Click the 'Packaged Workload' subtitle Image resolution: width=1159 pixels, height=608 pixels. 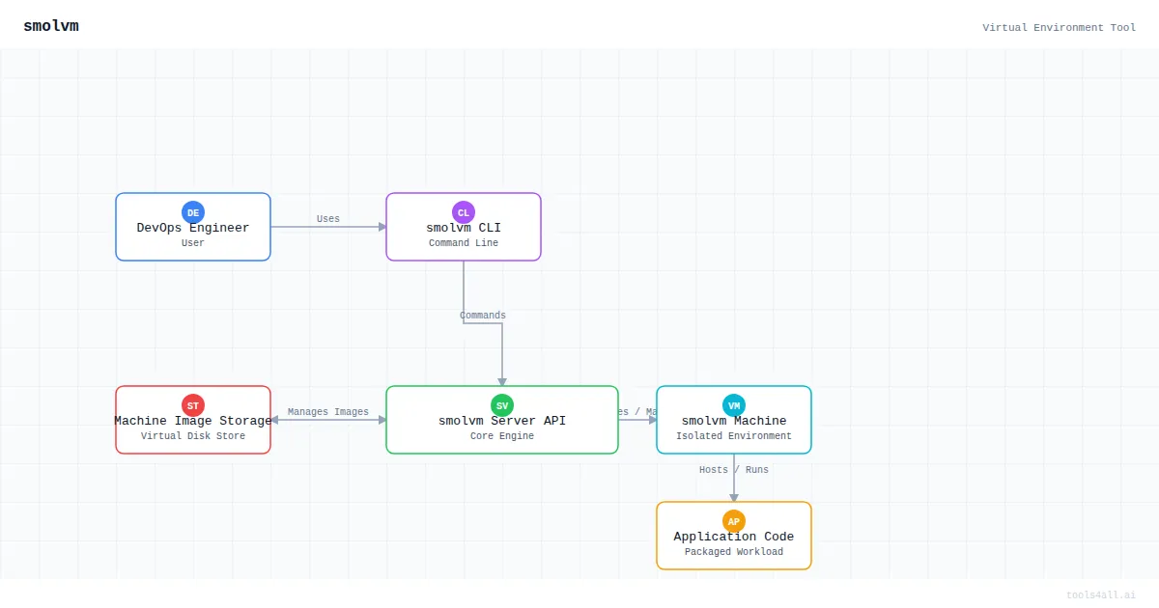[734, 552]
